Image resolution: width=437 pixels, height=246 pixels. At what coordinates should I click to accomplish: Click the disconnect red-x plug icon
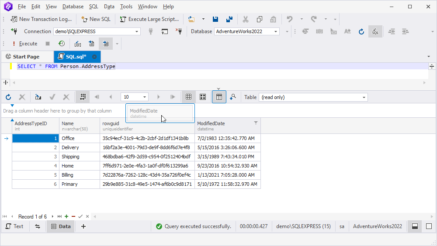coord(179,31)
